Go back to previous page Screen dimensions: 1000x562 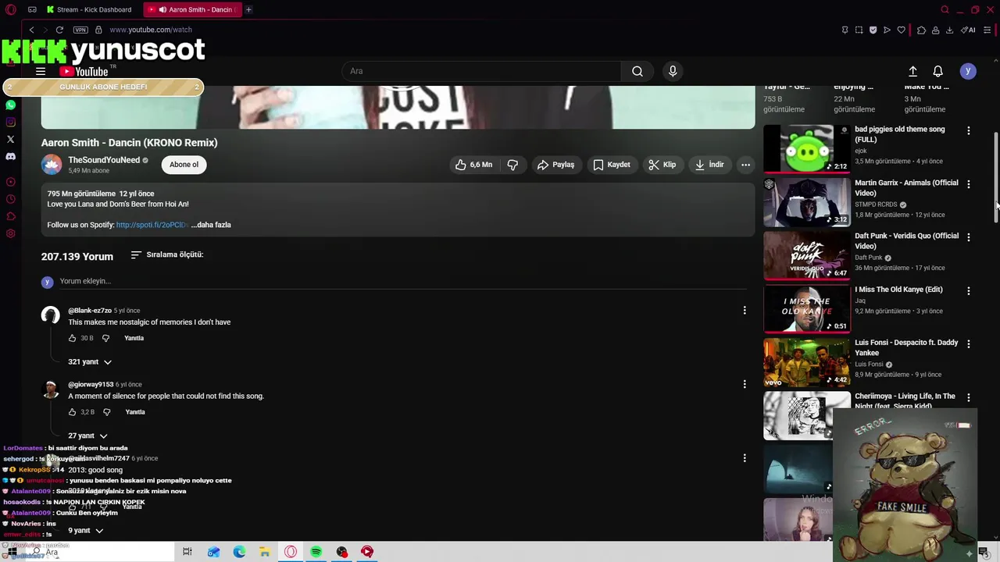(31, 30)
